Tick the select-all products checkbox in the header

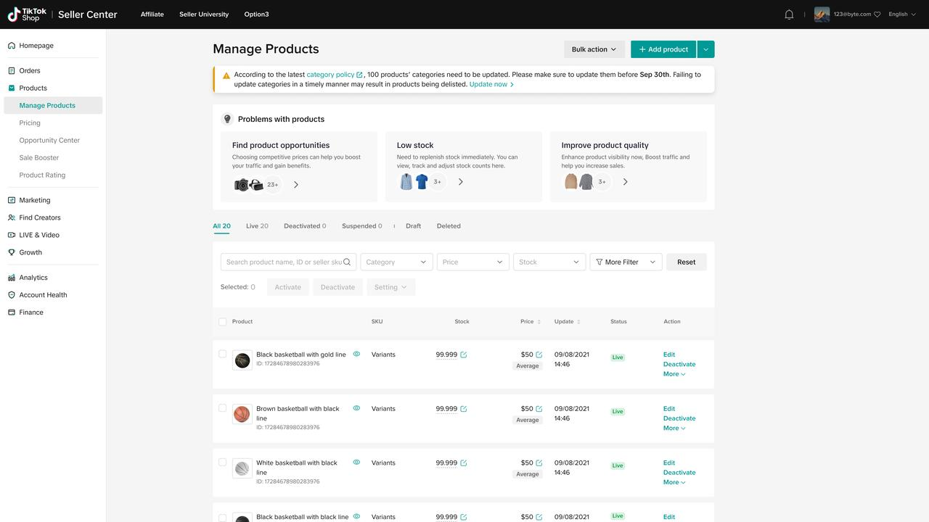tap(222, 321)
